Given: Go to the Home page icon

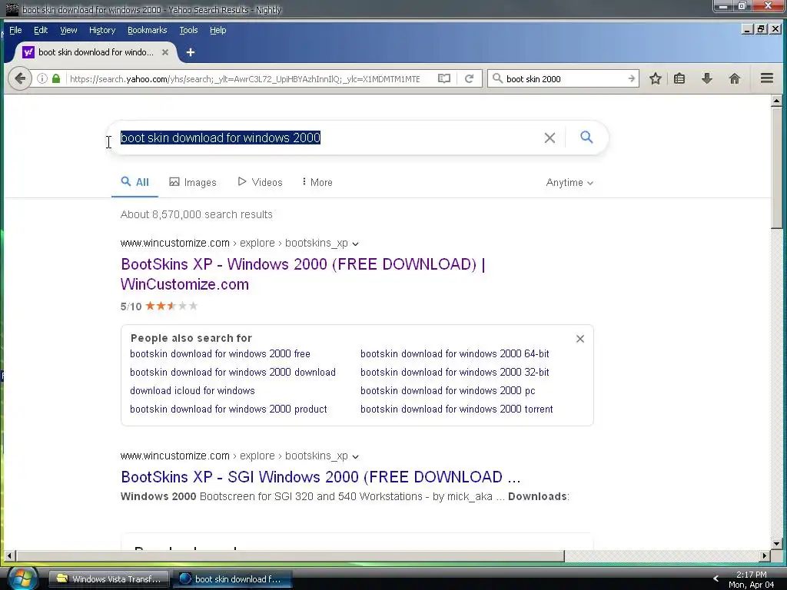Looking at the screenshot, I should tap(735, 78).
